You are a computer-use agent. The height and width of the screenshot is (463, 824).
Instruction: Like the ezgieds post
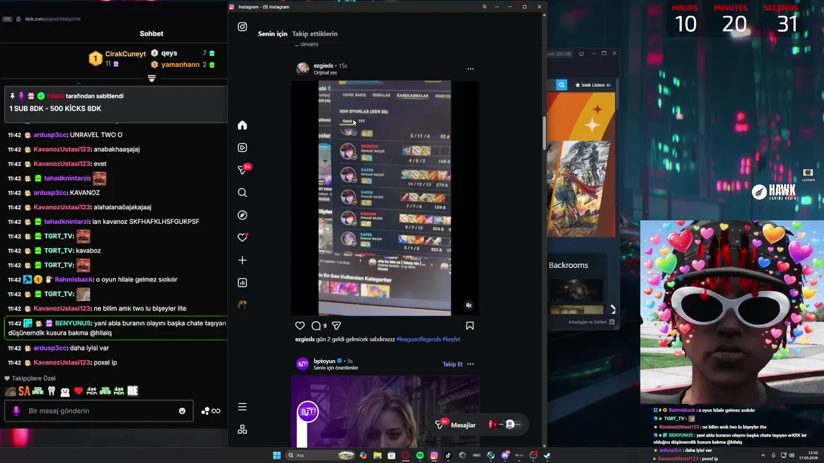coord(300,326)
